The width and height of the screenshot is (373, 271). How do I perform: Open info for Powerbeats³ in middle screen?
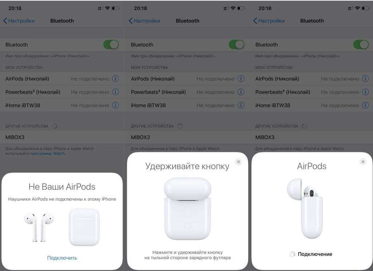point(241,92)
